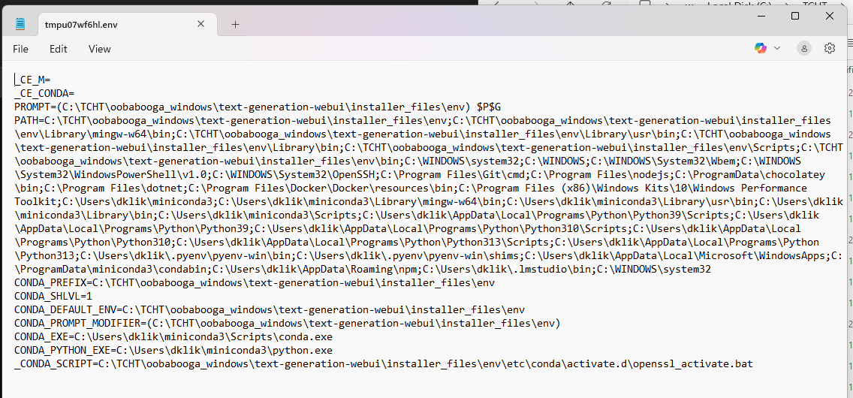Screen dimensions: 853x398
Task: Click the line starting \System32\WindowsPowerShell
Action: pos(420,174)
